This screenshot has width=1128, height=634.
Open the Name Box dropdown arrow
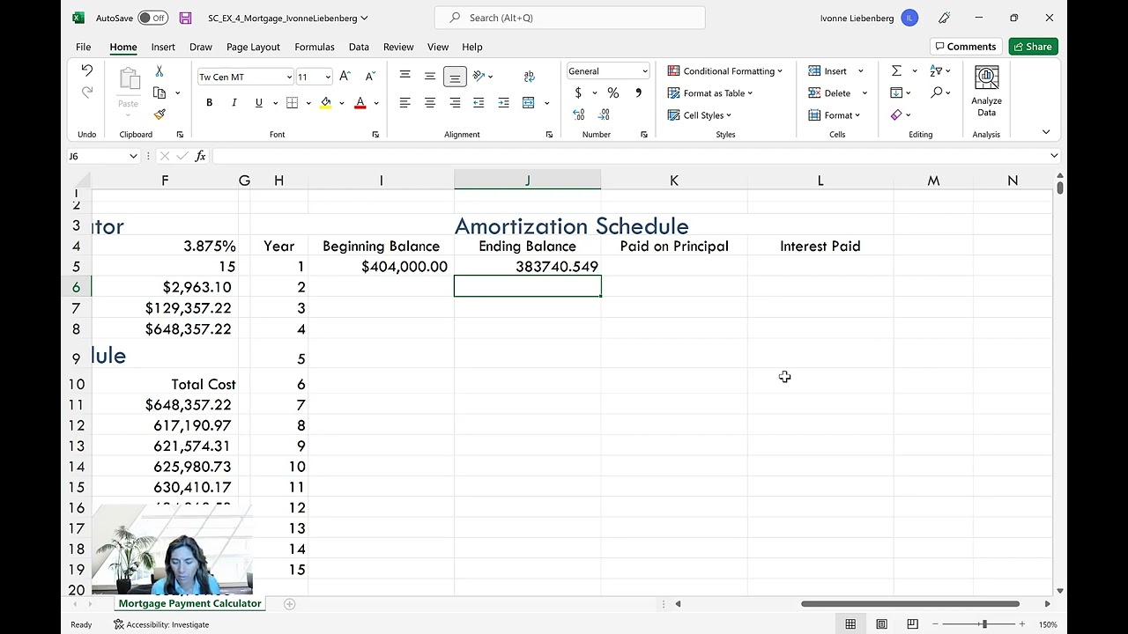(133, 156)
